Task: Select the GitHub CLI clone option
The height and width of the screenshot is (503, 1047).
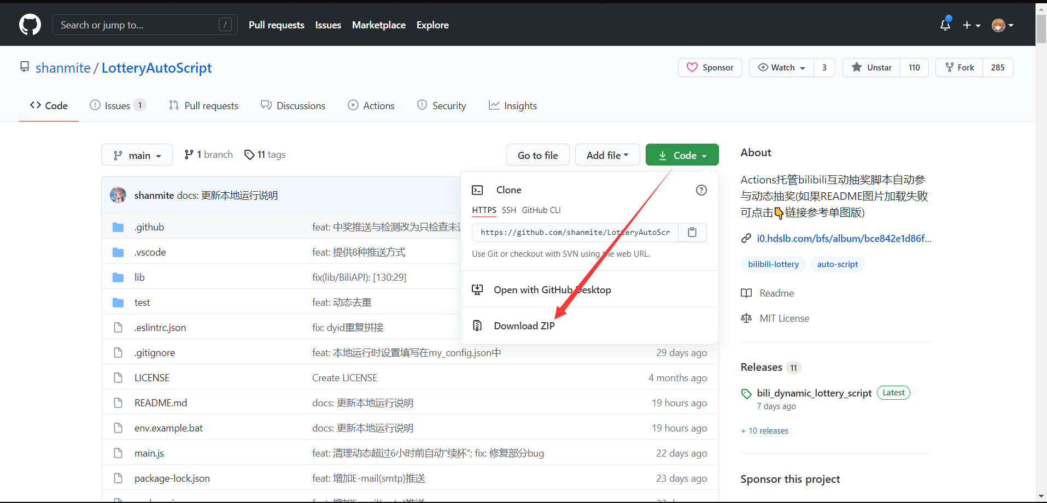Action: pos(541,210)
